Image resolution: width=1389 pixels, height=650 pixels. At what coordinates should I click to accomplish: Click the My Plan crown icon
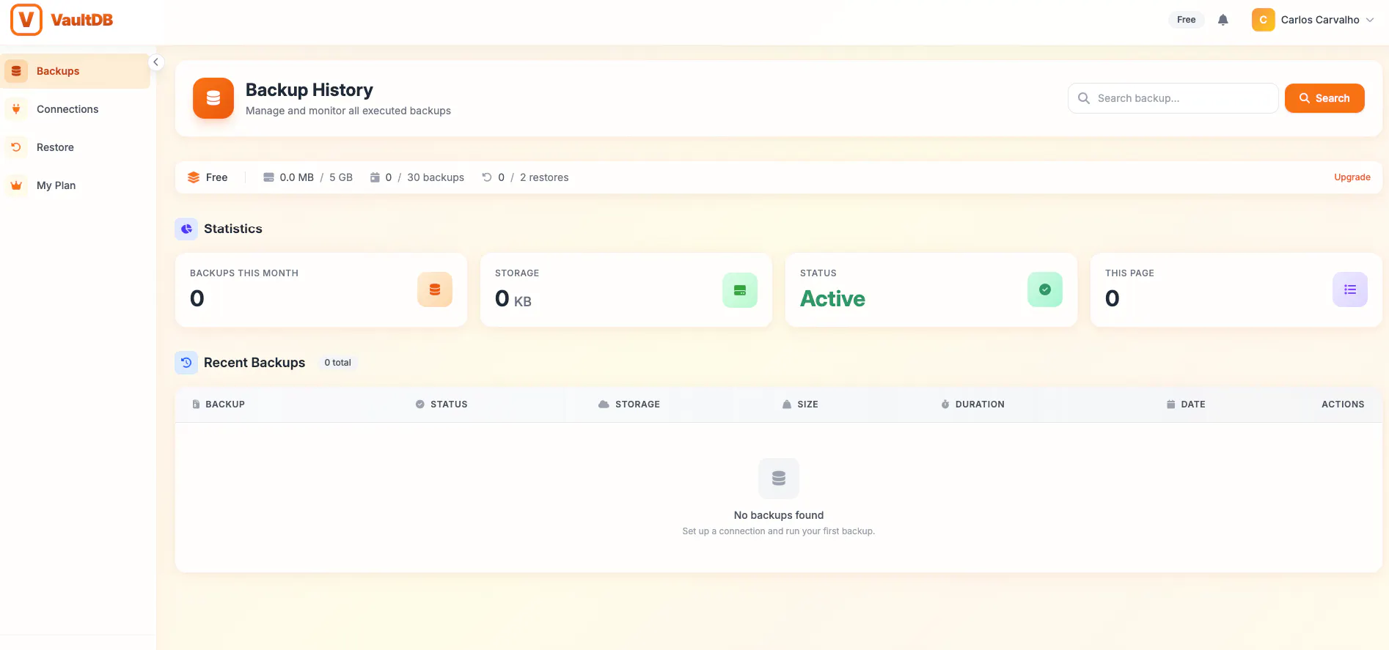tap(16, 185)
